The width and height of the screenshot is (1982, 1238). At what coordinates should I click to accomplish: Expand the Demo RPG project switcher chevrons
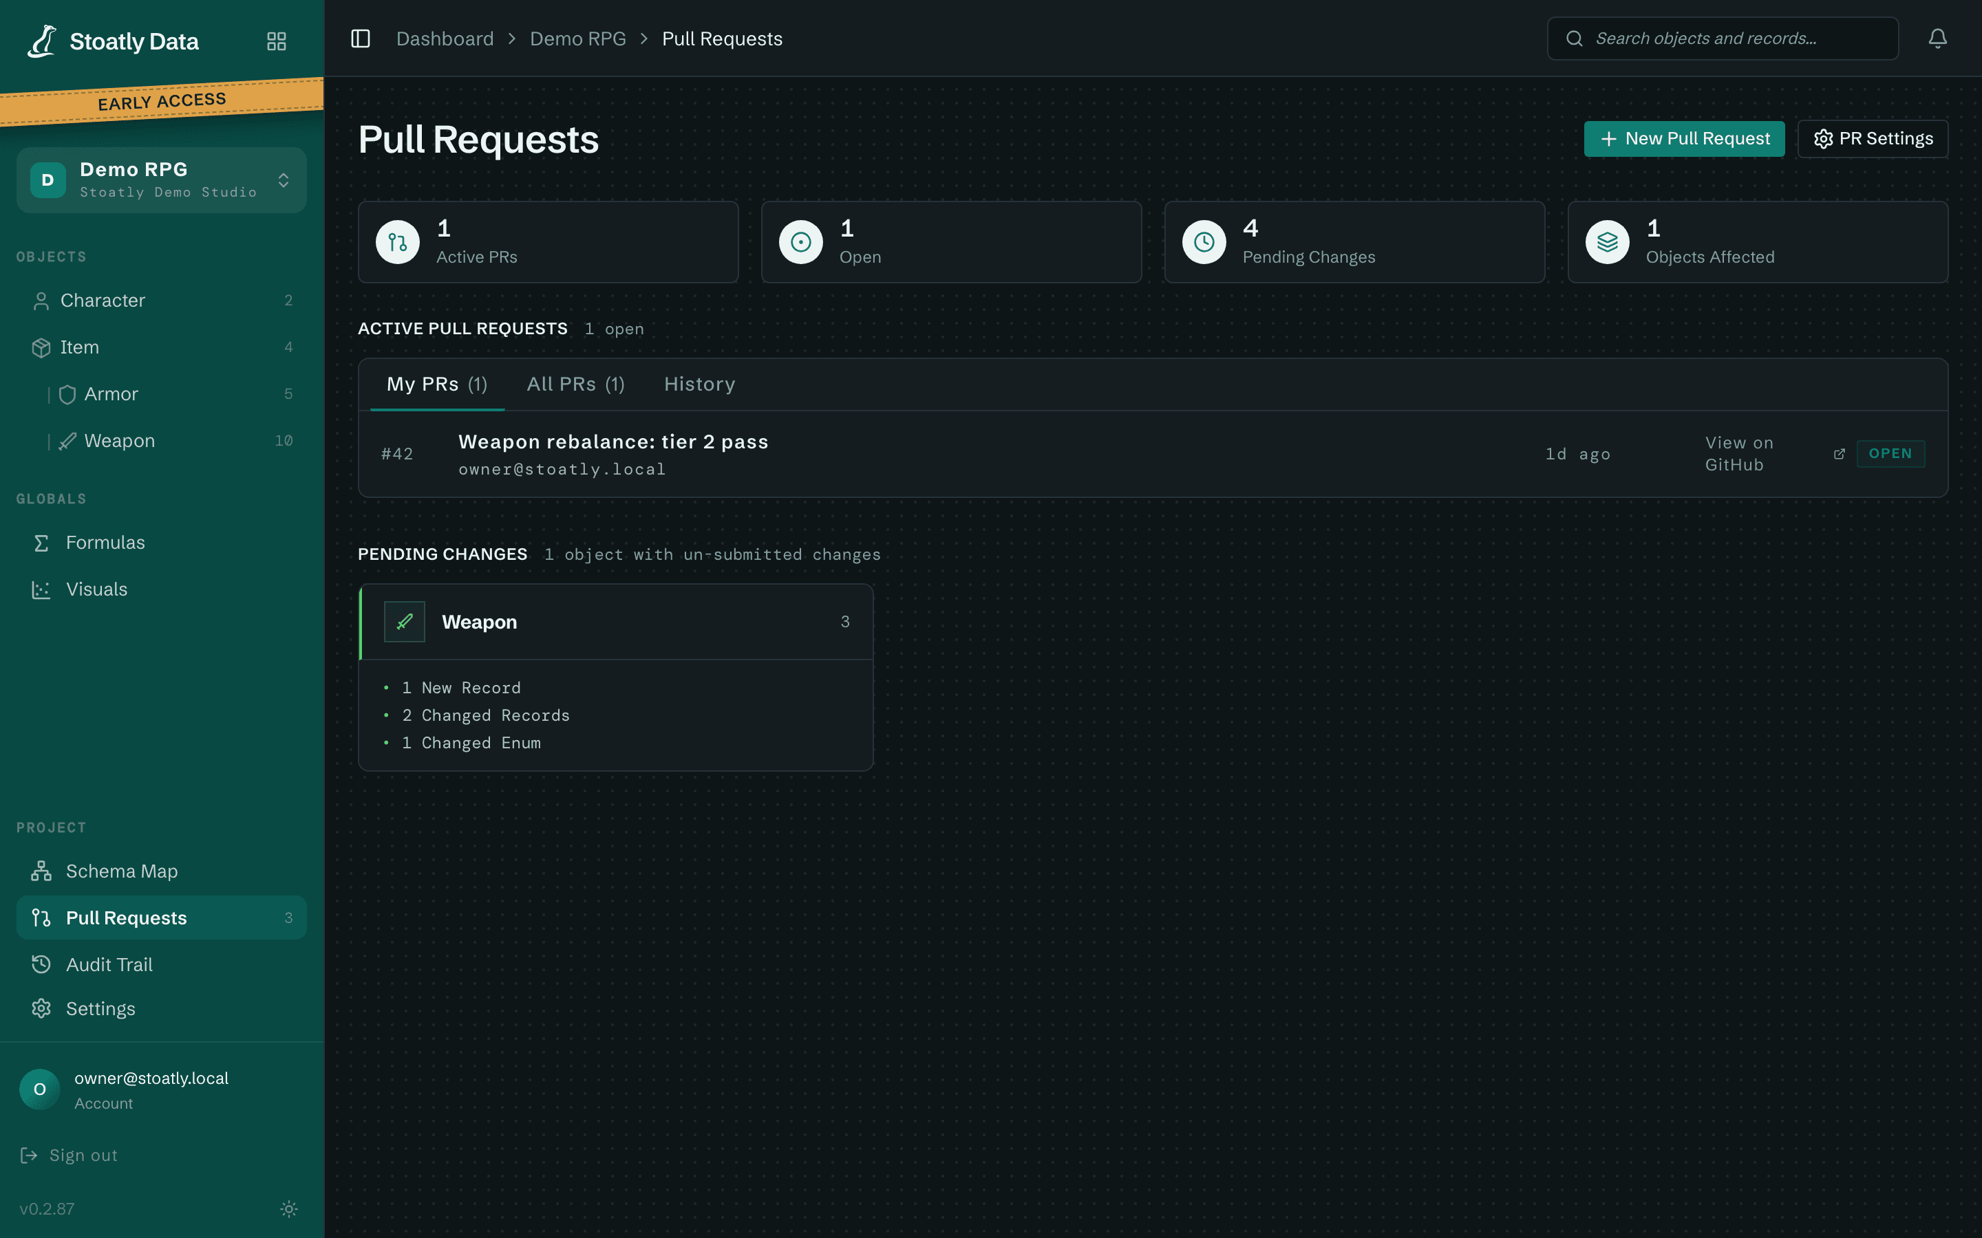point(284,180)
